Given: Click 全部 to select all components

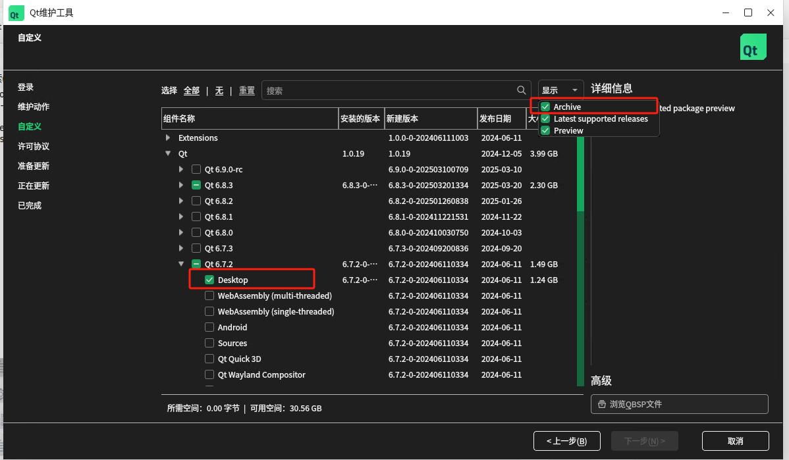Looking at the screenshot, I should [191, 91].
